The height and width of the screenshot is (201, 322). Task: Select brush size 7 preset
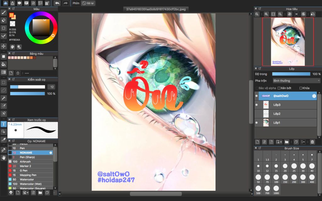tap(312, 156)
